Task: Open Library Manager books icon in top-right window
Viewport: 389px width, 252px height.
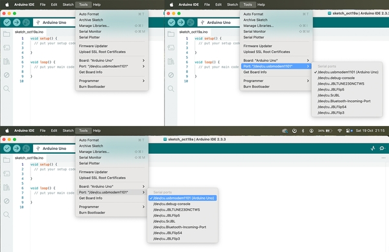Action: coord(171,61)
